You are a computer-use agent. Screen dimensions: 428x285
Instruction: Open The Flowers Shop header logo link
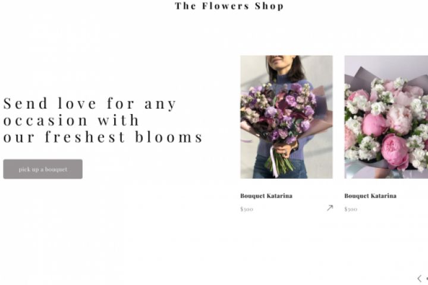(229, 6)
